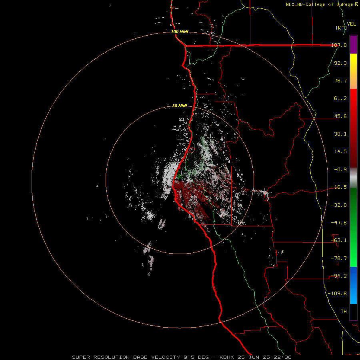Click the 107.8 velocity scale value
This screenshot has width=360, height=360.
tap(339, 45)
